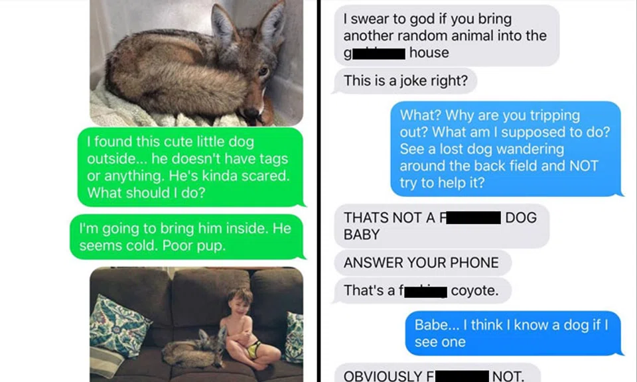Tap the green 'I found this cute little dog' message
The height and width of the screenshot is (382, 637).
click(190, 167)
